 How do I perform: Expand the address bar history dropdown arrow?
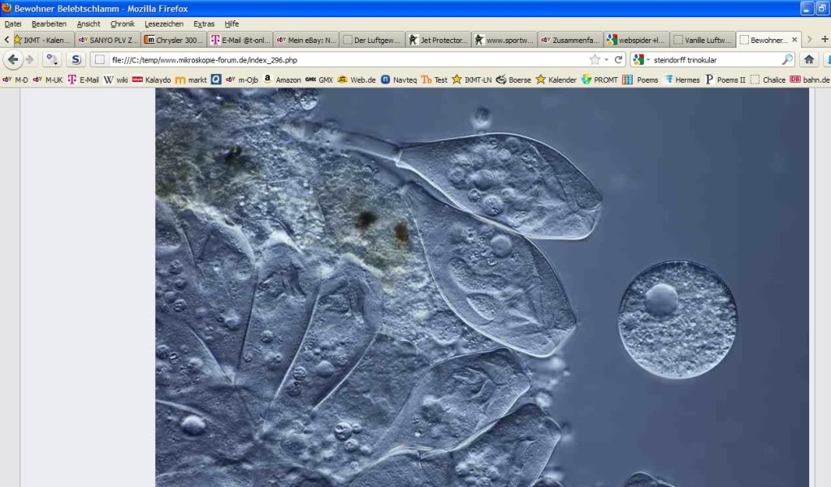(x=606, y=60)
